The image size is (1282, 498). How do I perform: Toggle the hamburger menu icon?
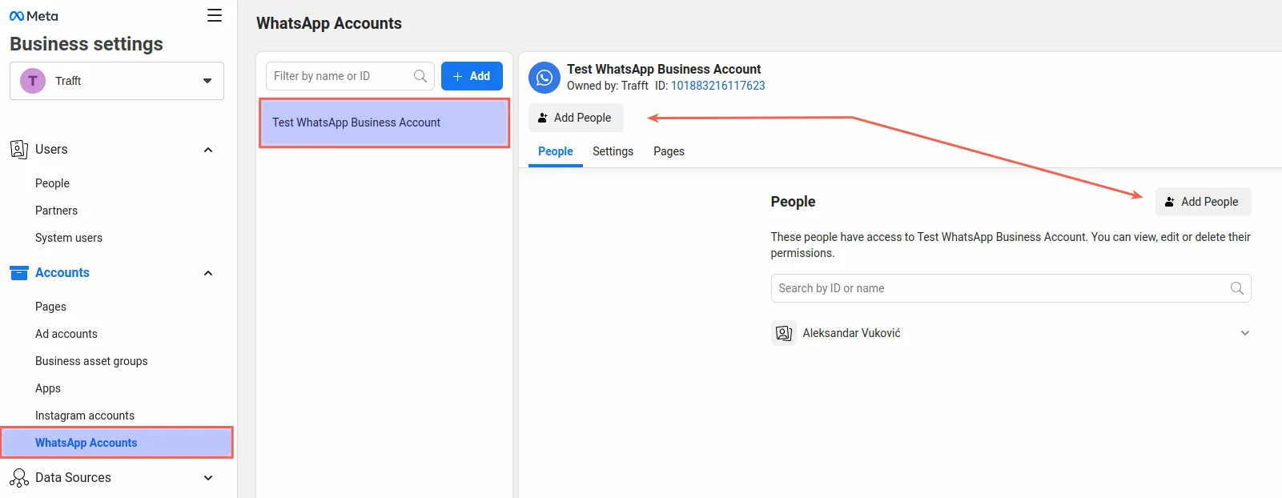(x=215, y=15)
